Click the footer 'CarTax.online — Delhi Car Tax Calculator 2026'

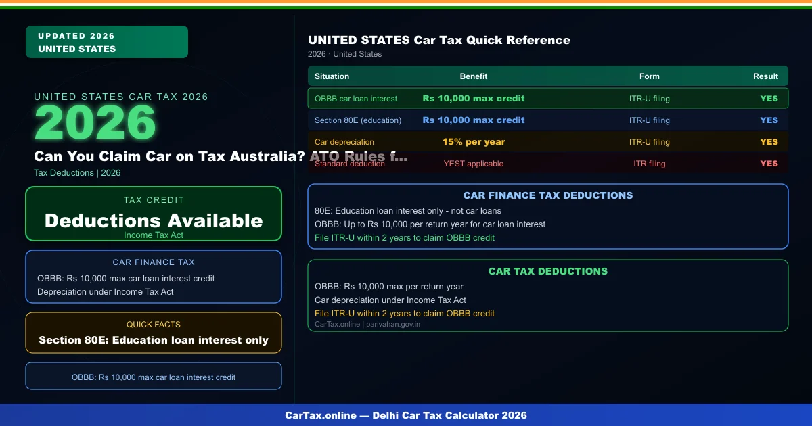[406, 415]
